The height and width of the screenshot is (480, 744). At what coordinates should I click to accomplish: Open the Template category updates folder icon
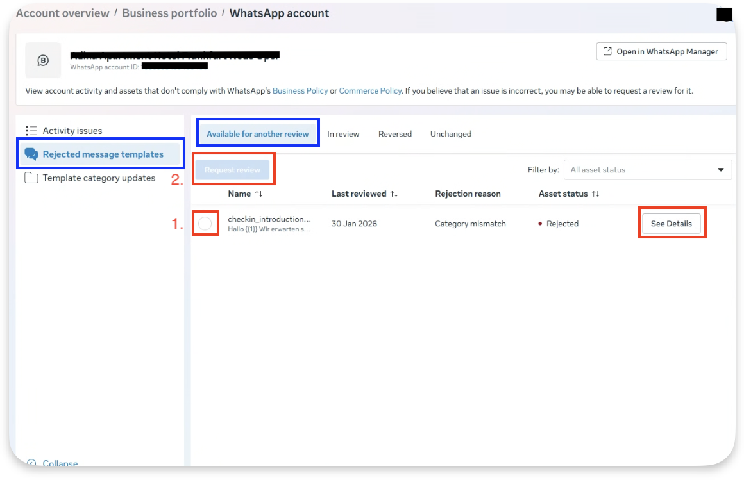pyautogui.click(x=31, y=178)
